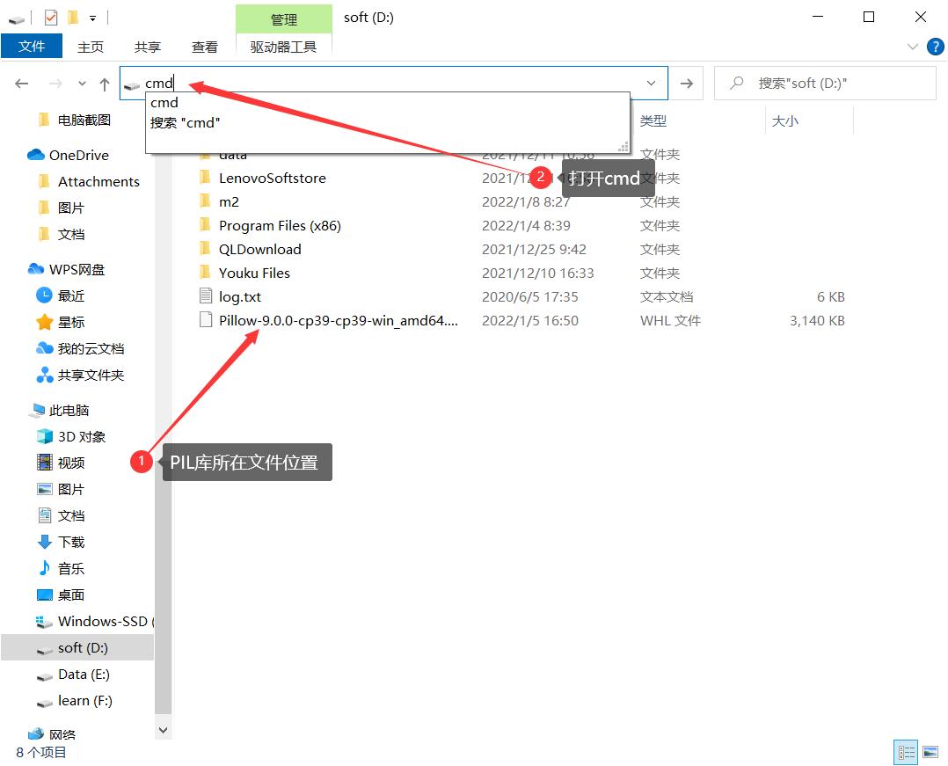The image size is (948, 766).
Task: Toggle the navigation pane lower chevron
Action: point(164,729)
